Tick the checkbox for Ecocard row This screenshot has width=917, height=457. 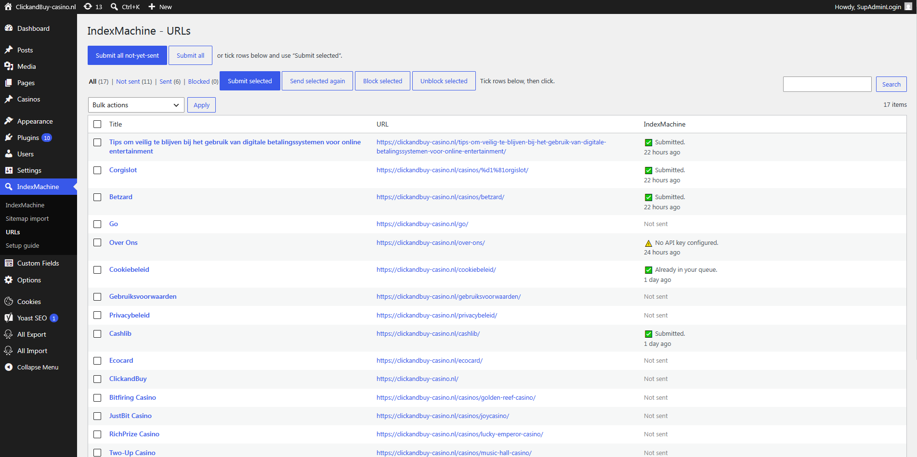[x=97, y=361]
